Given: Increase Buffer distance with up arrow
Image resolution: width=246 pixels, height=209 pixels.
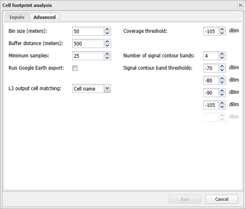Looking at the screenshot, I should pos(107,41).
